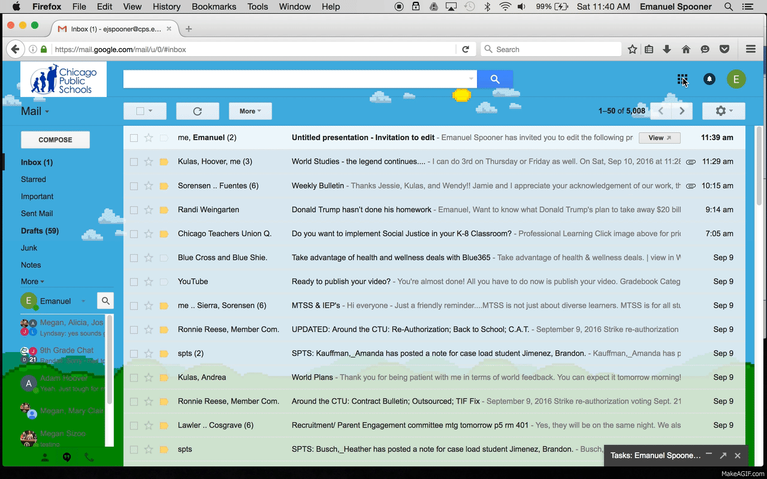Click the phone calls icon in chat panel
Viewport: 767px width, 479px height.
(89, 457)
